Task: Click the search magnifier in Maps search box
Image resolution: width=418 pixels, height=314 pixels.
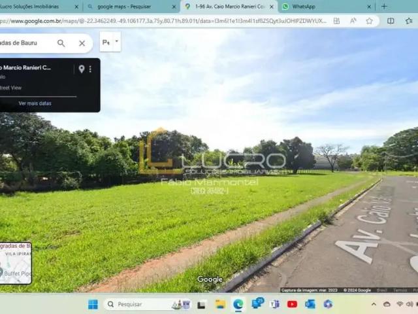Action: pyautogui.click(x=61, y=43)
